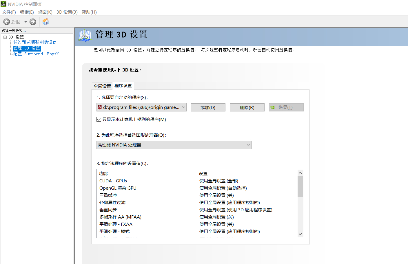Click the 功能 column header
This screenshot has height=264, width=408.
click(147, 173)
